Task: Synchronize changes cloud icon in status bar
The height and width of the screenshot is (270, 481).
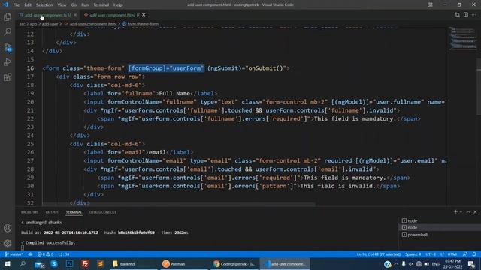Action: pos(30,254)
